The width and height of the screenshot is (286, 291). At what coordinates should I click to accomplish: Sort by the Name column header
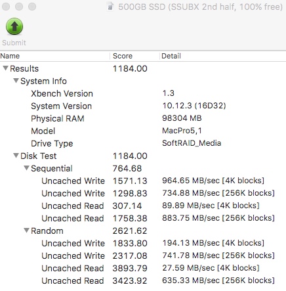54,56
